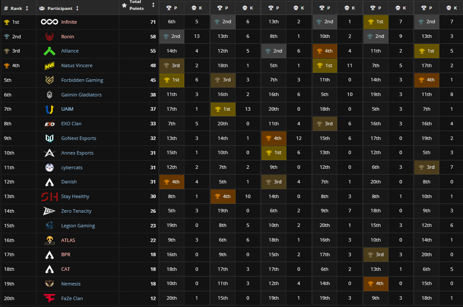
Task: Click the Annex Esports logo
Action: 49,153
